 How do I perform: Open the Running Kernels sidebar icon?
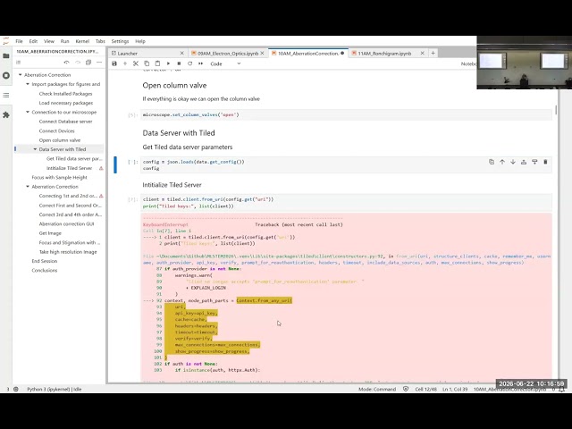point(6,75)
